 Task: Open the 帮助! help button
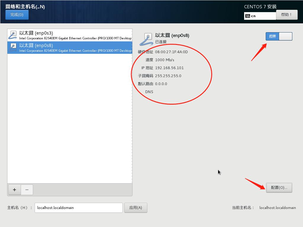[x=287, y=15]
